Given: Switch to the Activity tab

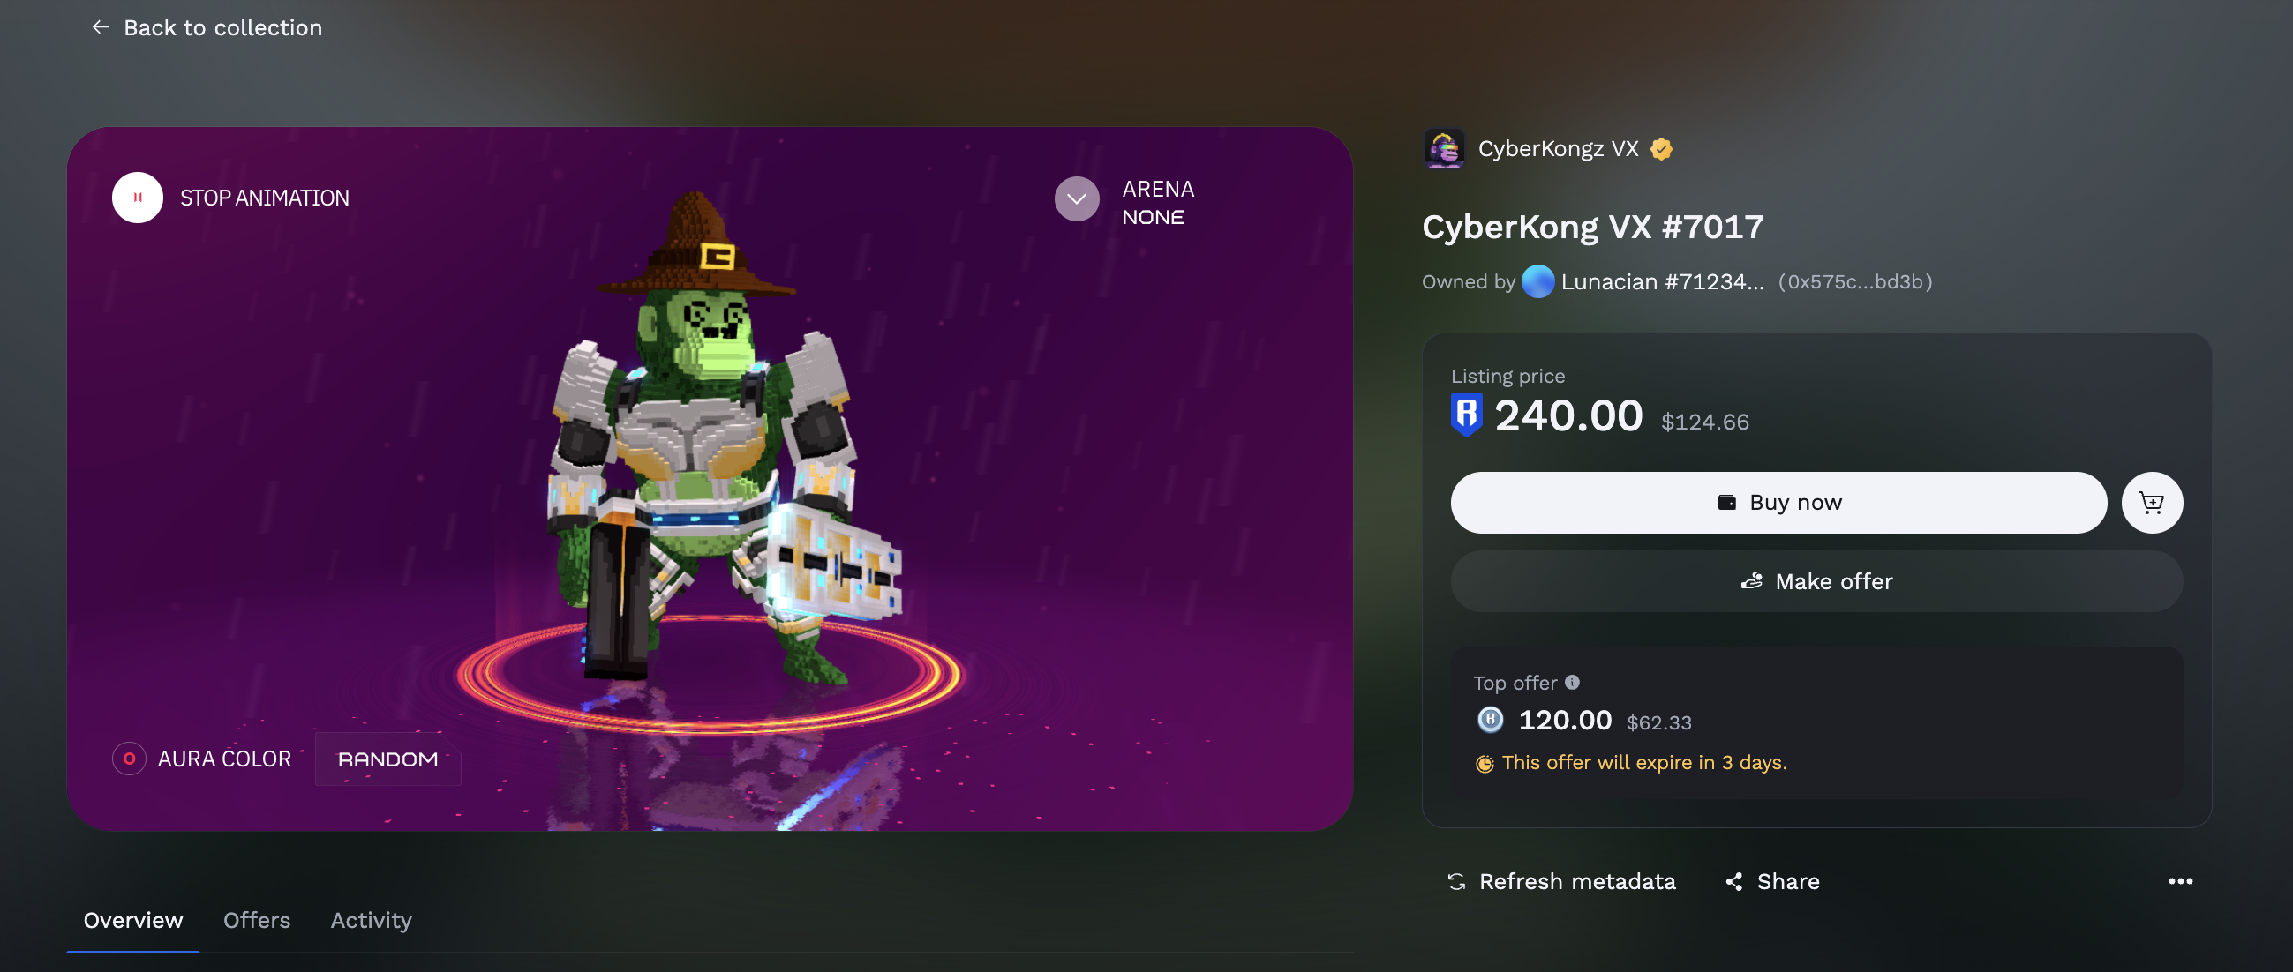Looking at the screenshot, I should (372, 921).
